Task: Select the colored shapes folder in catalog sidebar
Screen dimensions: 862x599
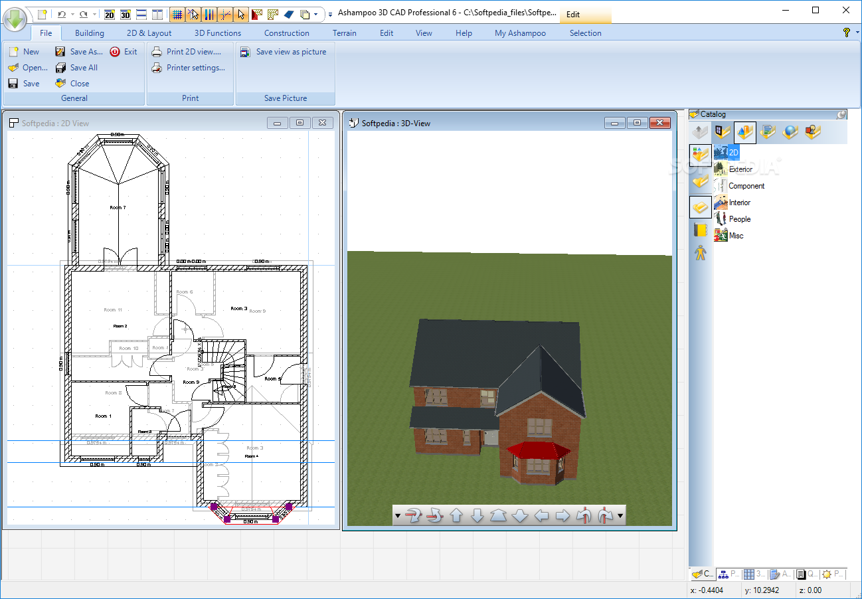Action: pyautogui.click(x=701, y=155)
